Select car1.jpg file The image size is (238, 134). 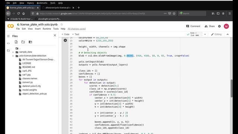pyautogui.click(x=26, y=75)
